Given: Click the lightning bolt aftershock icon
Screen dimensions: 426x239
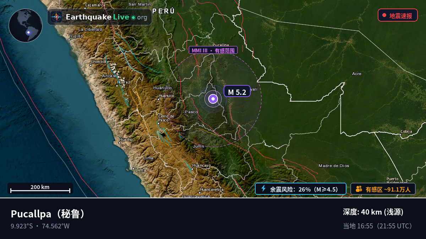Looking at the screenshot, I should click(x=263, y=189).
